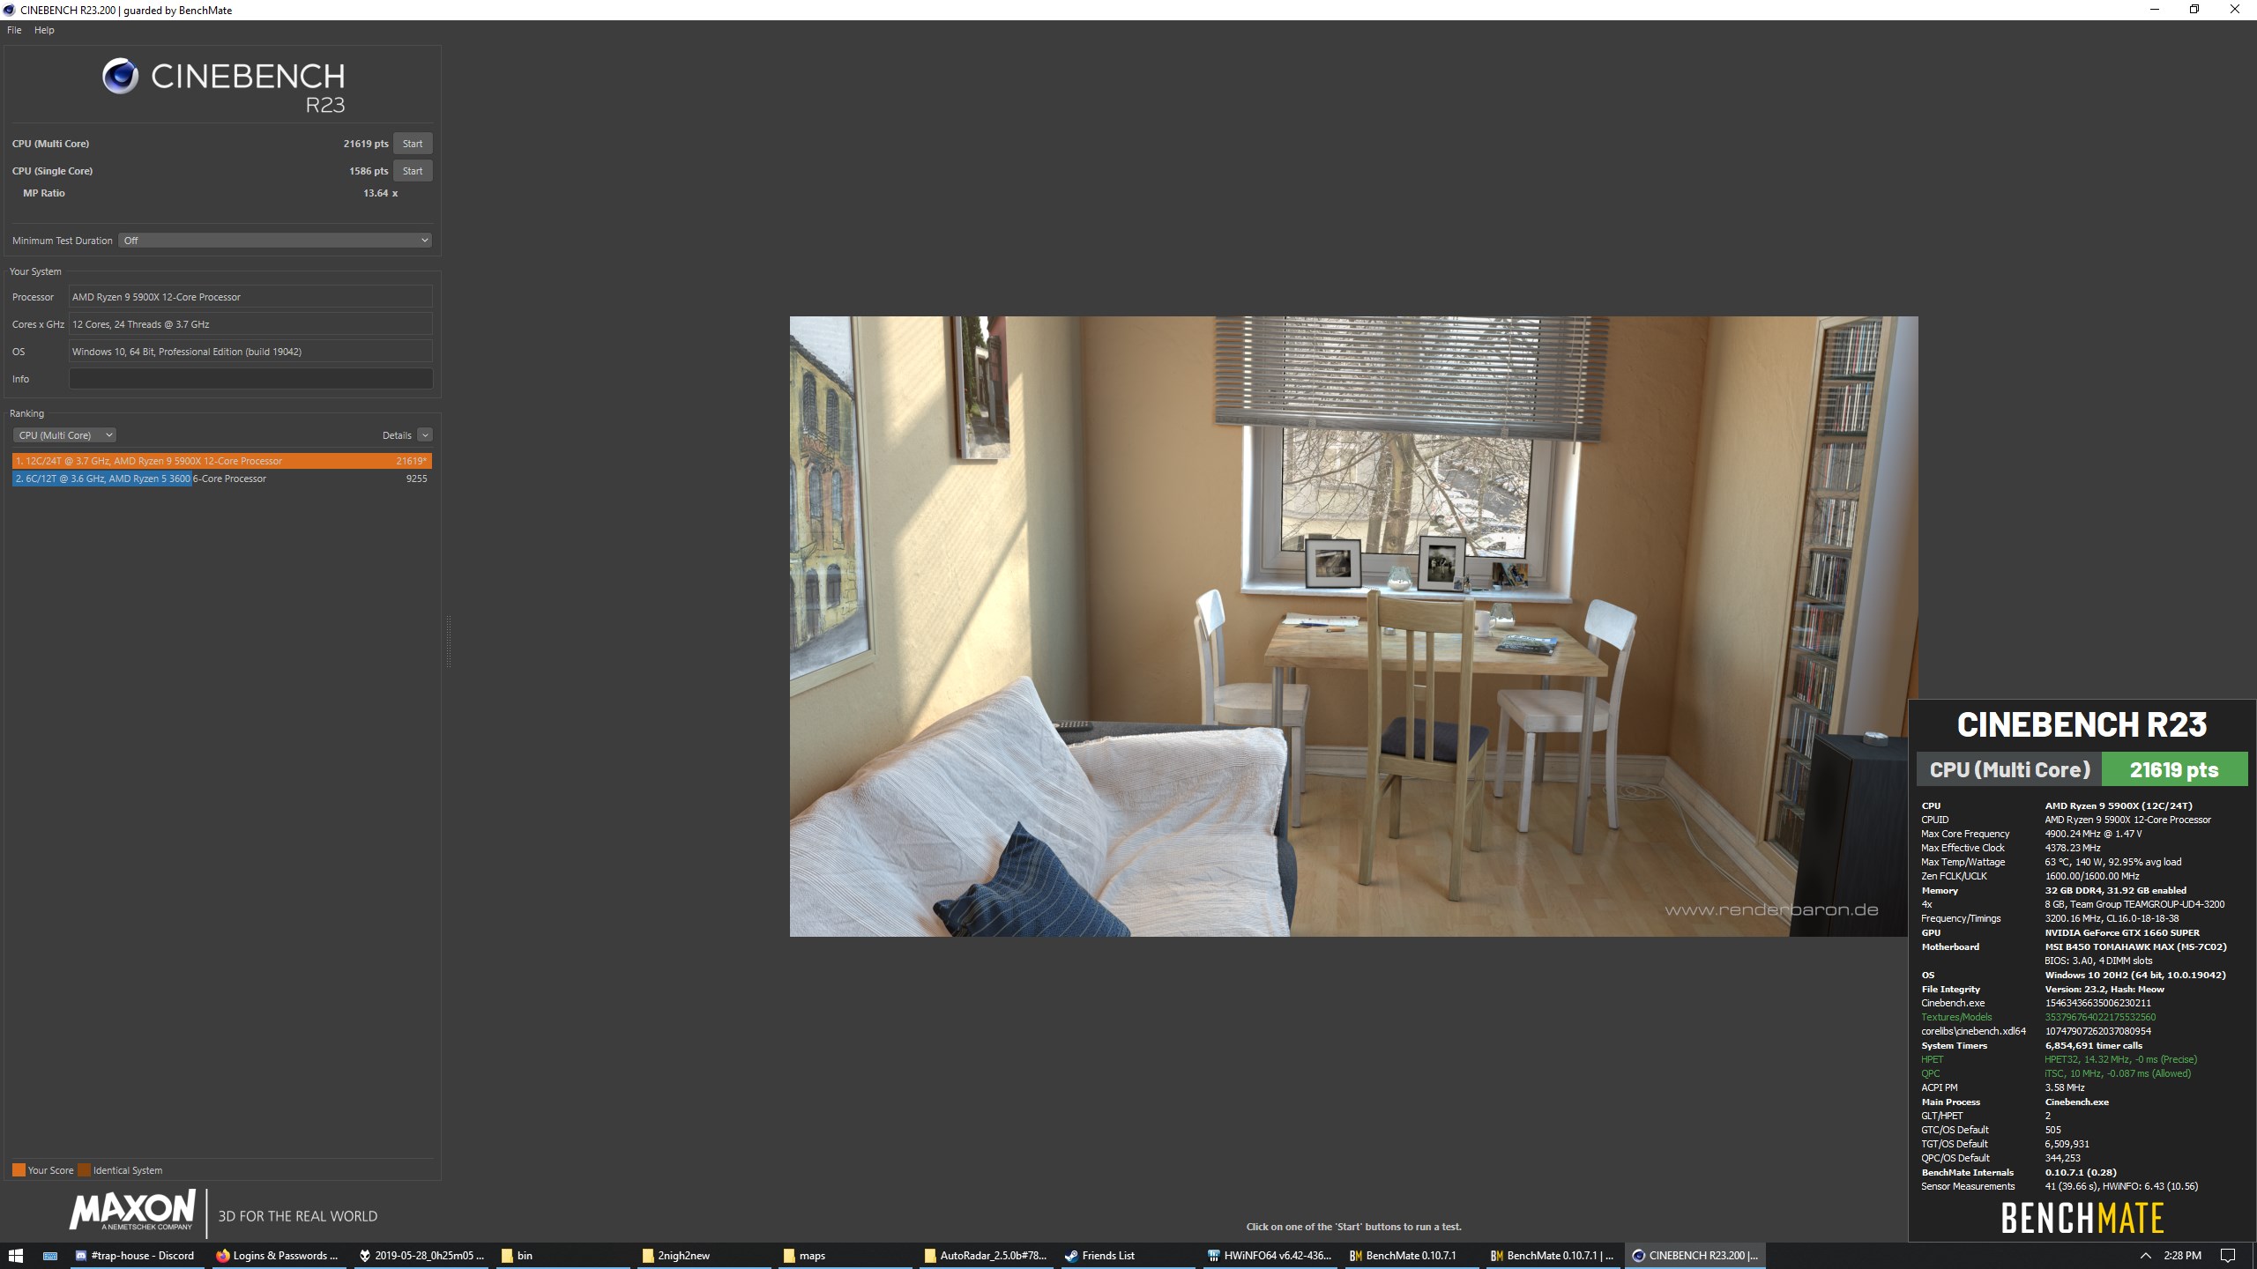The width and height of the screenshot is (2257, 1269).
Task: Click the 21619 pts multi core score
Action: click(366, 144)
